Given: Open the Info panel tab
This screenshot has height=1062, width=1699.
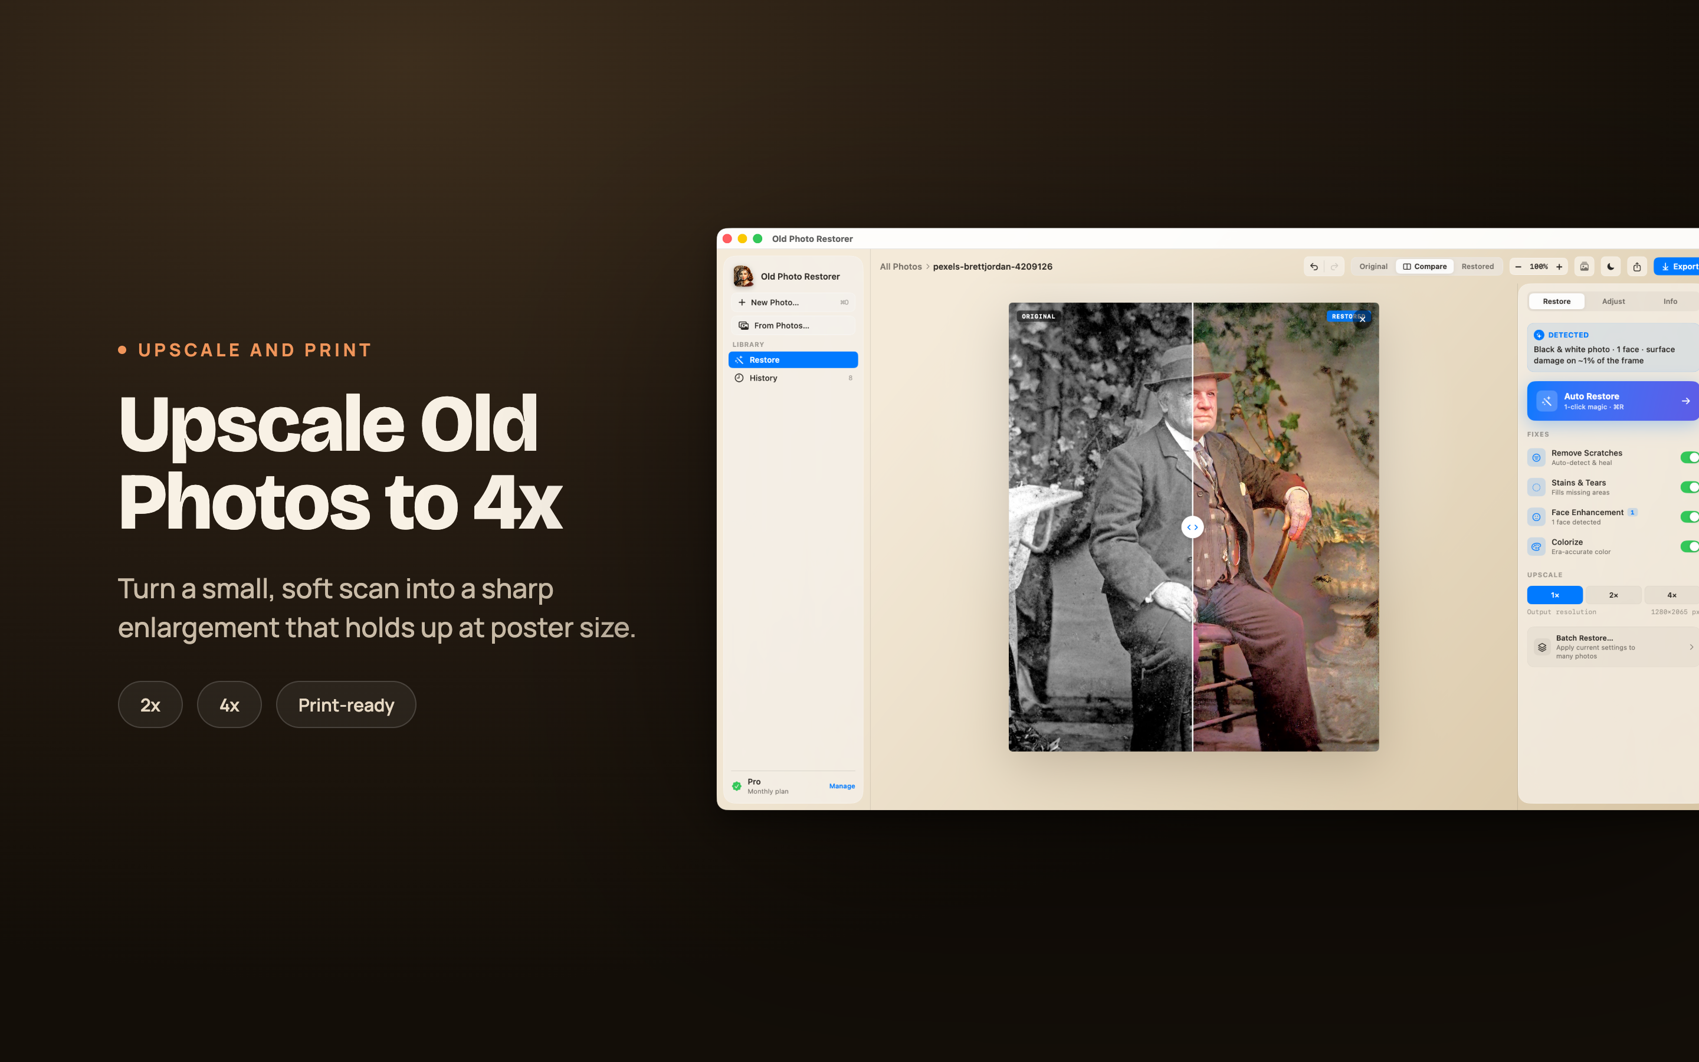Looking at the screenshot, I should [1670, 301].
